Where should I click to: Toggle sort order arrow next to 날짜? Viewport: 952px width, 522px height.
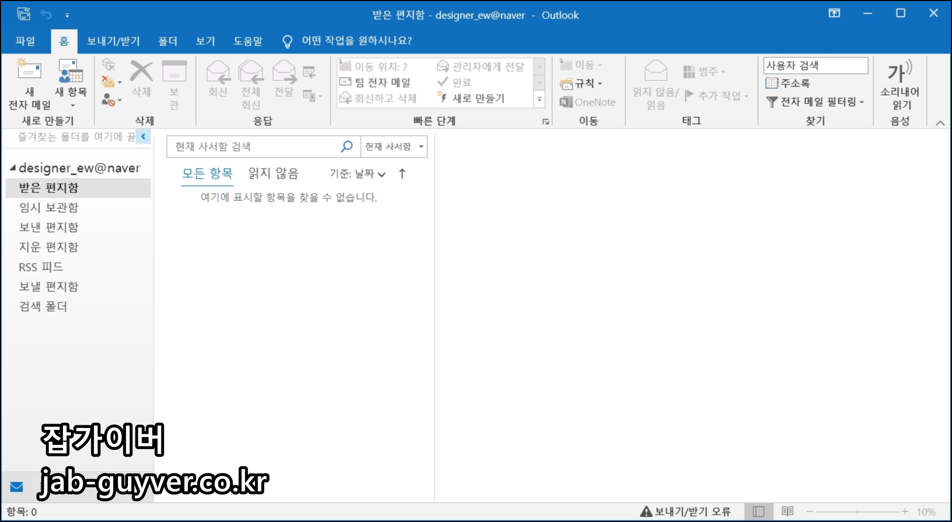pos(402,173)
